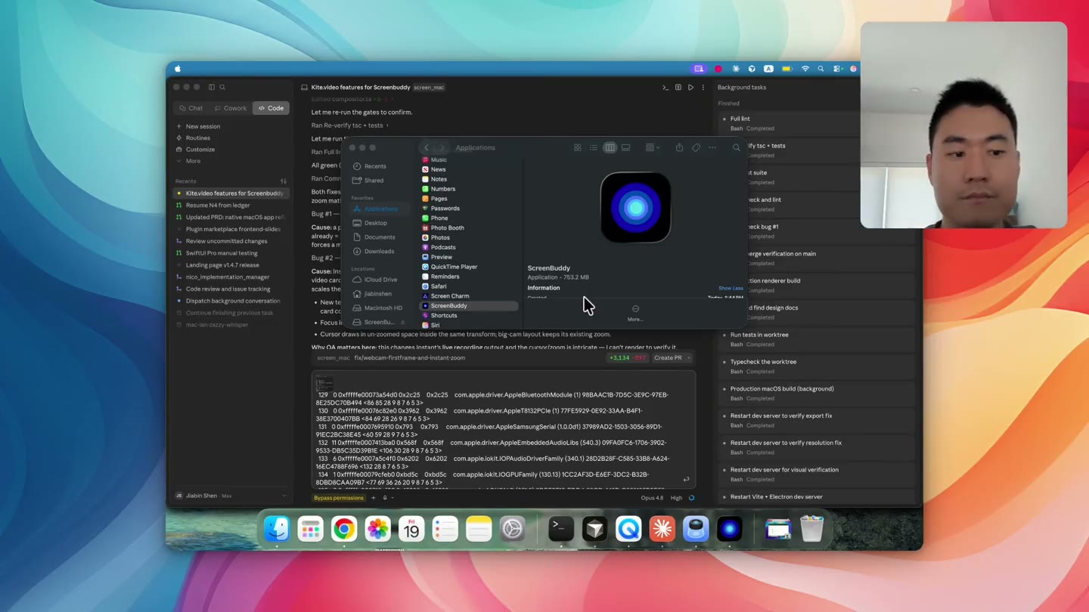Open the vertical three-dot menu in chat header

coord(703,88)
